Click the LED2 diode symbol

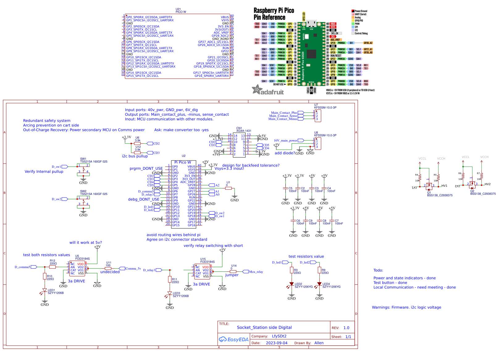coord(291,284)
